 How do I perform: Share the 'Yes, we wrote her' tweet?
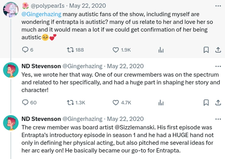(x=218, y=102)
